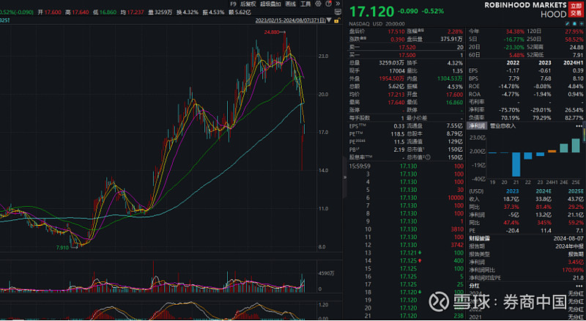Click the HOOD ticker symbol
This screenshot has width=586, height=321.
click(554, 14)
